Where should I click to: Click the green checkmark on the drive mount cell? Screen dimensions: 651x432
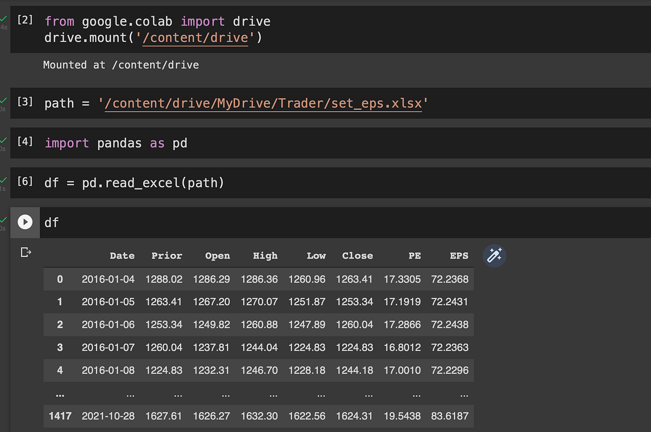tap(4, 19)
